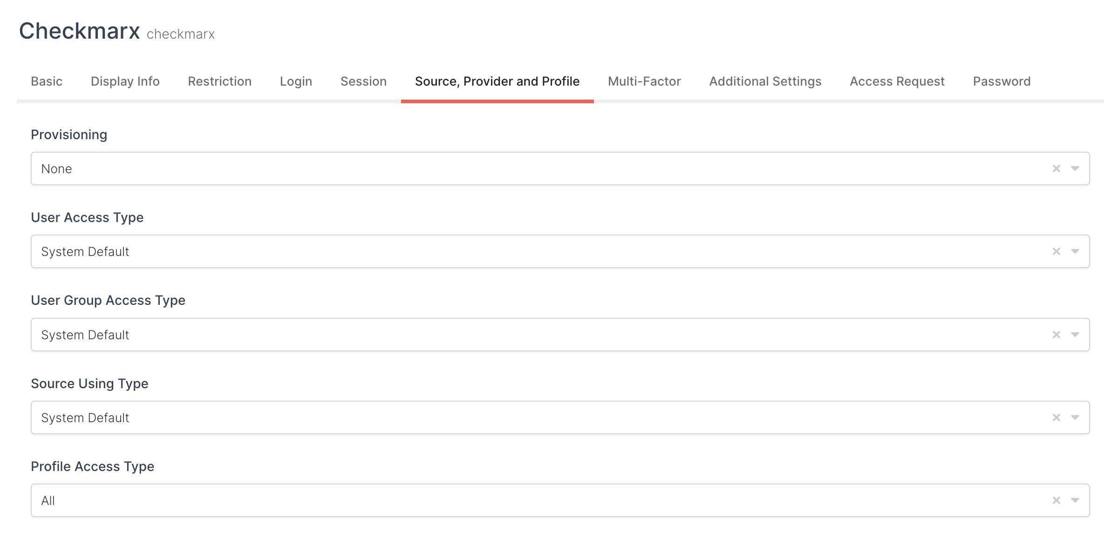Open Source Using Type dropdown arrow

click(x=1075, y=417)
